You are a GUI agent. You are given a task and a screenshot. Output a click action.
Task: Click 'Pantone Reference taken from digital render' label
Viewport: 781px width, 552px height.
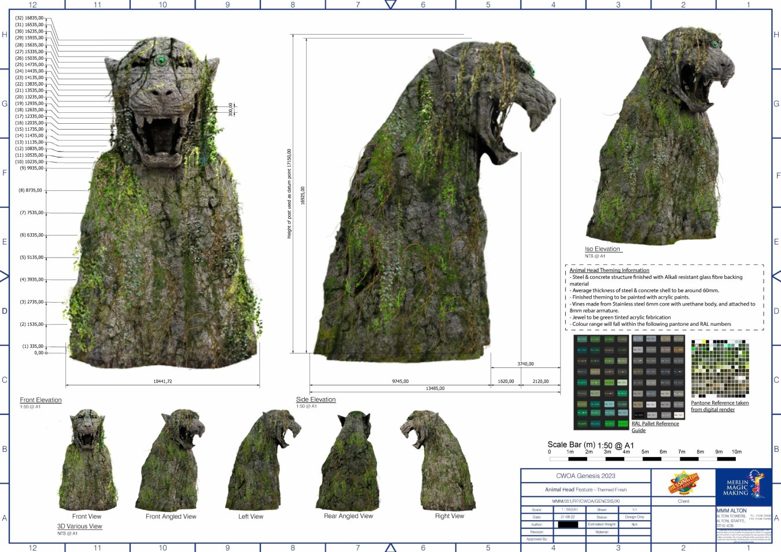720,406
